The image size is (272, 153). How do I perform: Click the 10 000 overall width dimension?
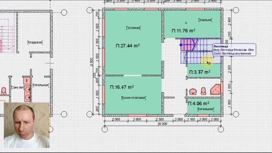coord(162,124)
